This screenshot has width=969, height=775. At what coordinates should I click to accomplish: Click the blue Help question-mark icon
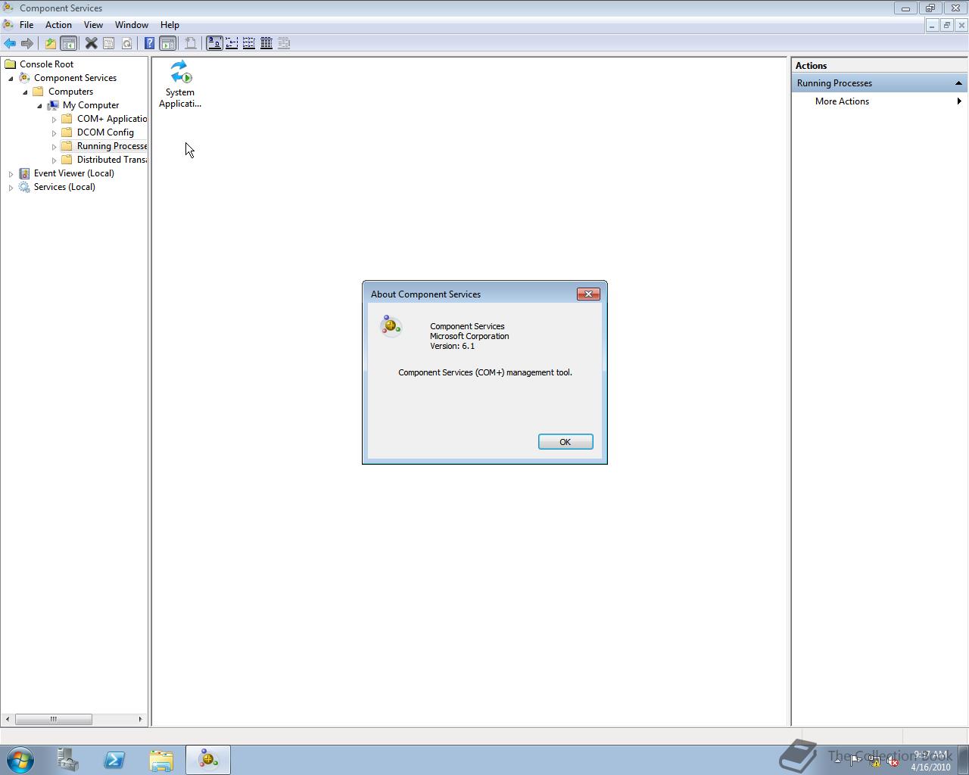(150, 43)
